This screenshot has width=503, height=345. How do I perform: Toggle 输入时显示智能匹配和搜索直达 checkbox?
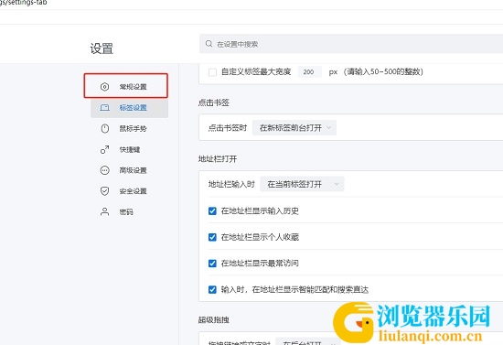[212, 290]
